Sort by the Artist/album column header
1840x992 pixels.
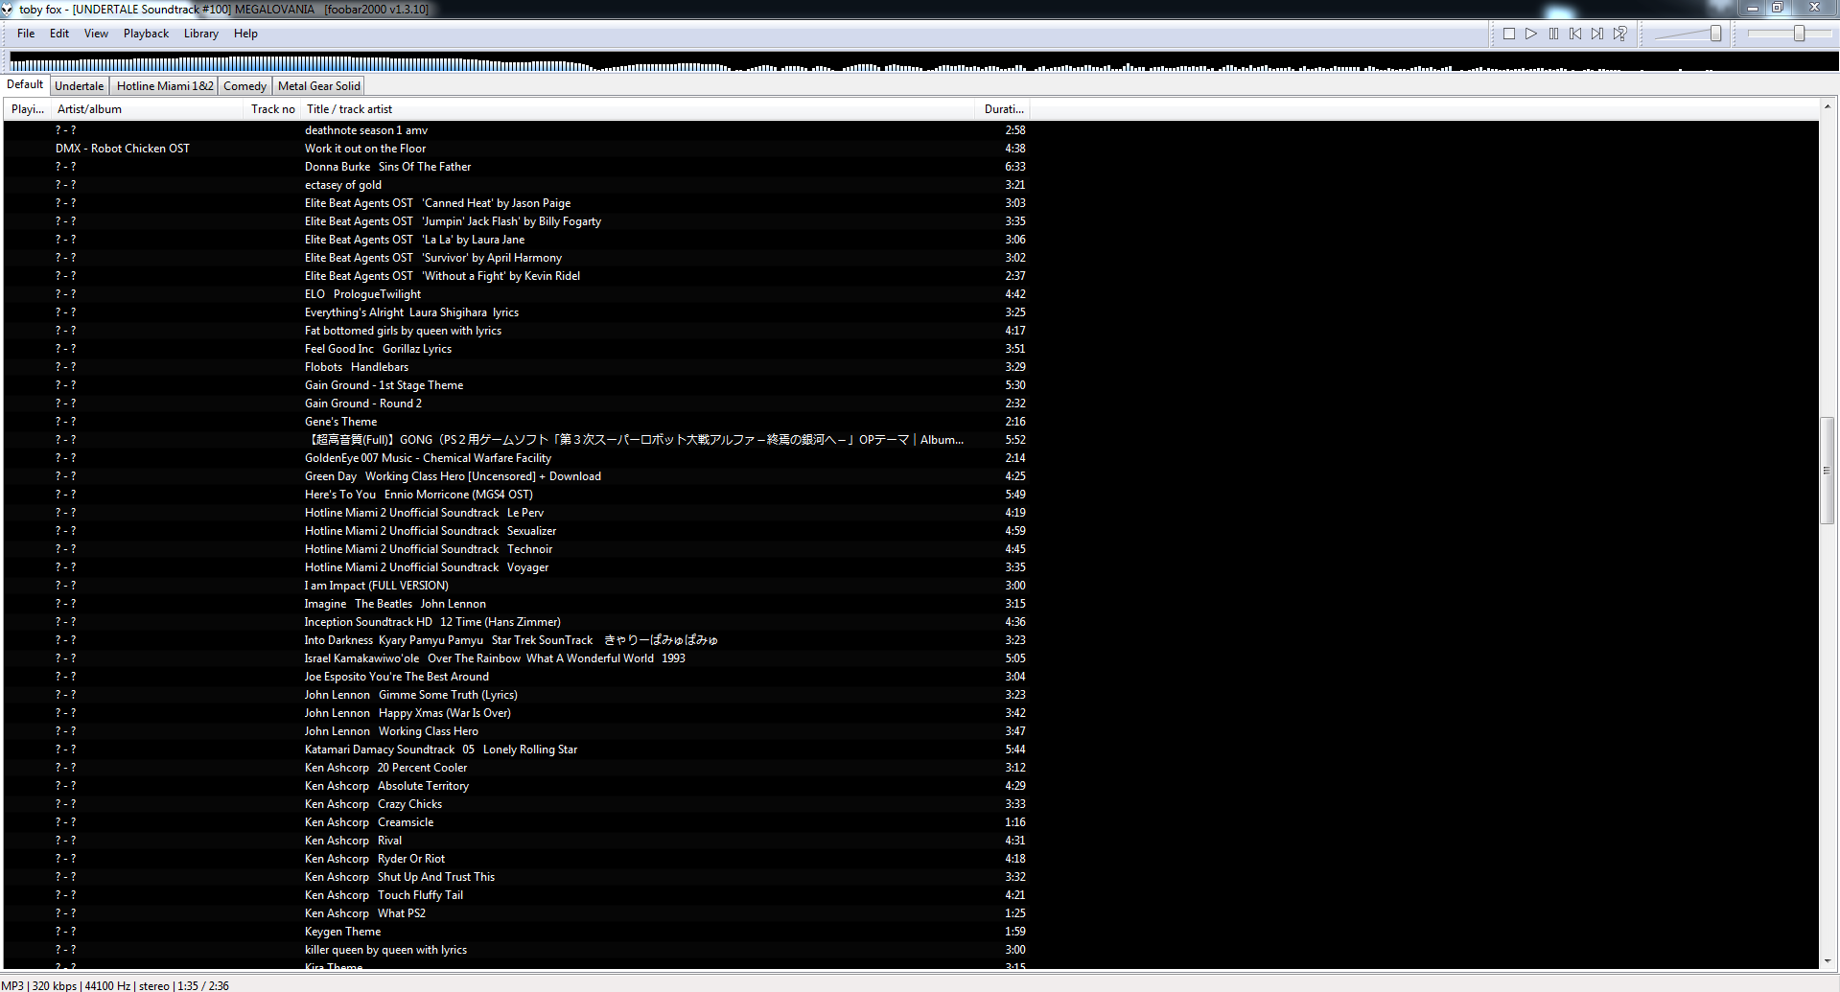[148, 109]
